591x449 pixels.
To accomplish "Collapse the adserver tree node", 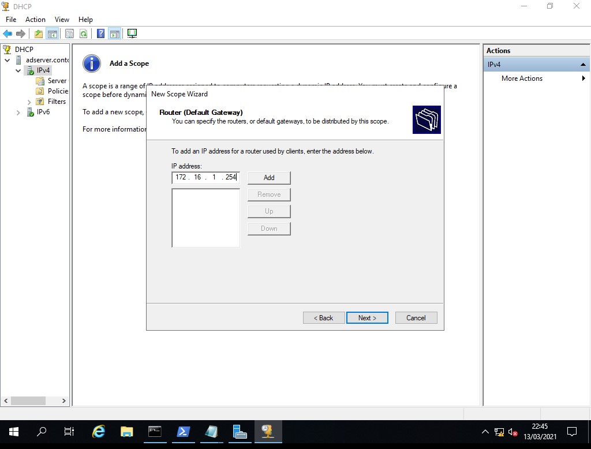I will (8, 60).
